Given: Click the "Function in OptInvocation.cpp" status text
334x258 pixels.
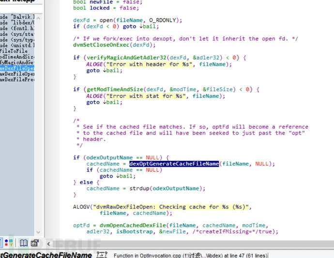Looking at the screenshot, I should pyautogui.click(x=190, y=256).
